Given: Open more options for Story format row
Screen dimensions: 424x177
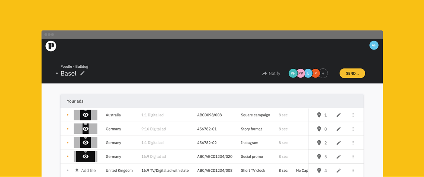Looking at the screenshot, I should click(x=353, y=129).
